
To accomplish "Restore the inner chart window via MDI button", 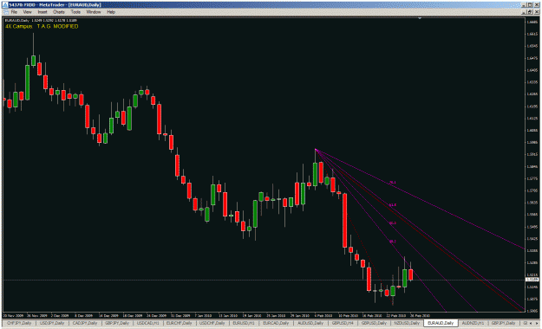I will (x=530, y=12).
